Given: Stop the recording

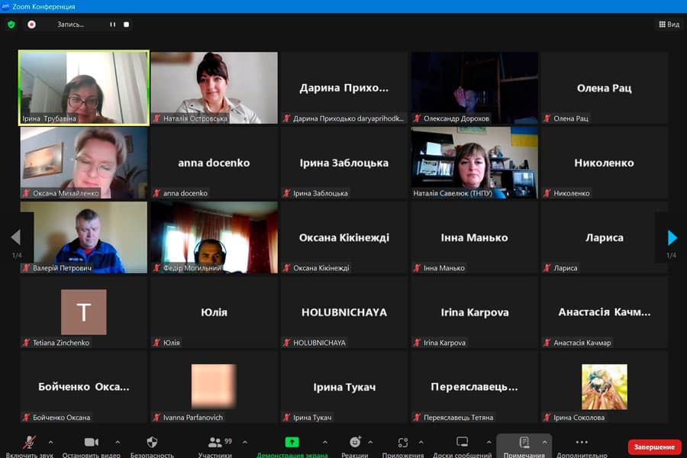Looking at the screenshot, I should (126, 24).
